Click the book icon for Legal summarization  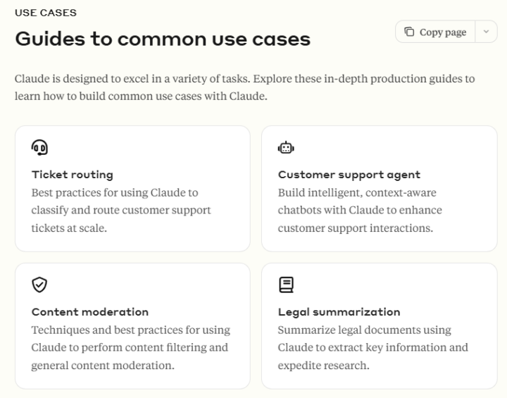286,285
